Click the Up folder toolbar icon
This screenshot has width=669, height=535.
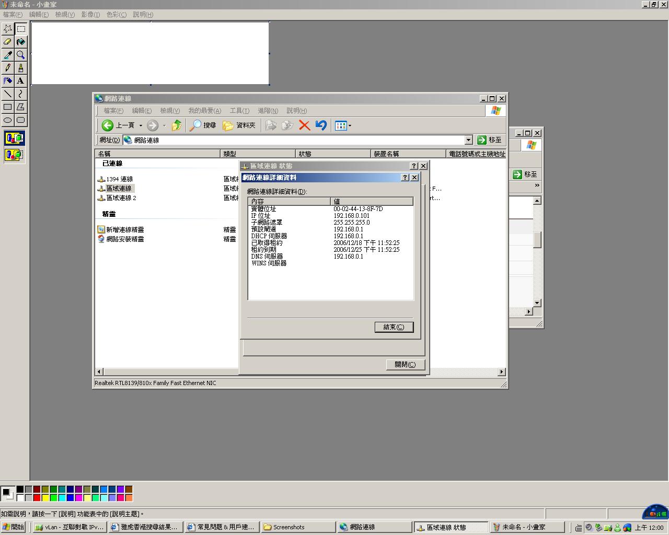(177, 125)
